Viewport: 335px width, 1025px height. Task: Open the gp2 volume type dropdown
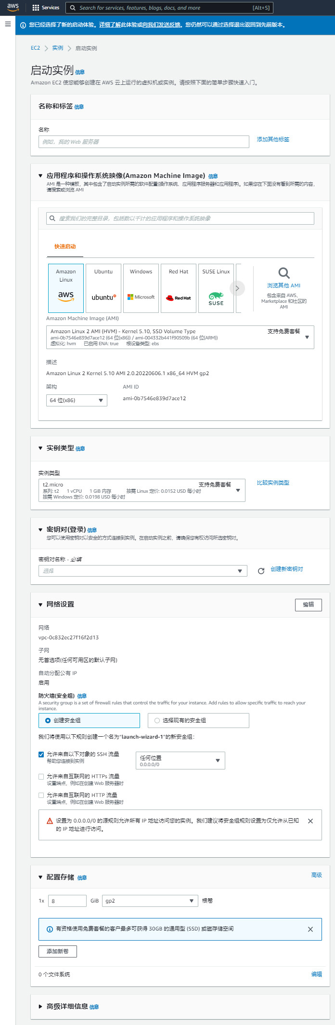(150, 901)
